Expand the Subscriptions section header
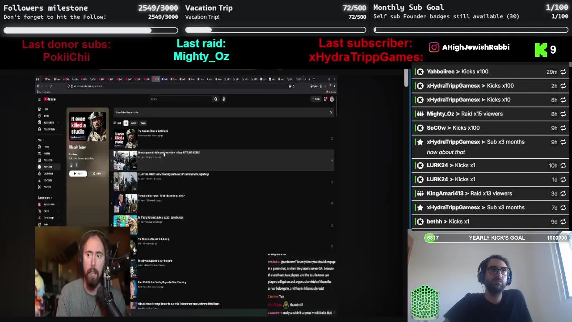The width and height of the screenshot is (572, 322). [x=45, y=198]
